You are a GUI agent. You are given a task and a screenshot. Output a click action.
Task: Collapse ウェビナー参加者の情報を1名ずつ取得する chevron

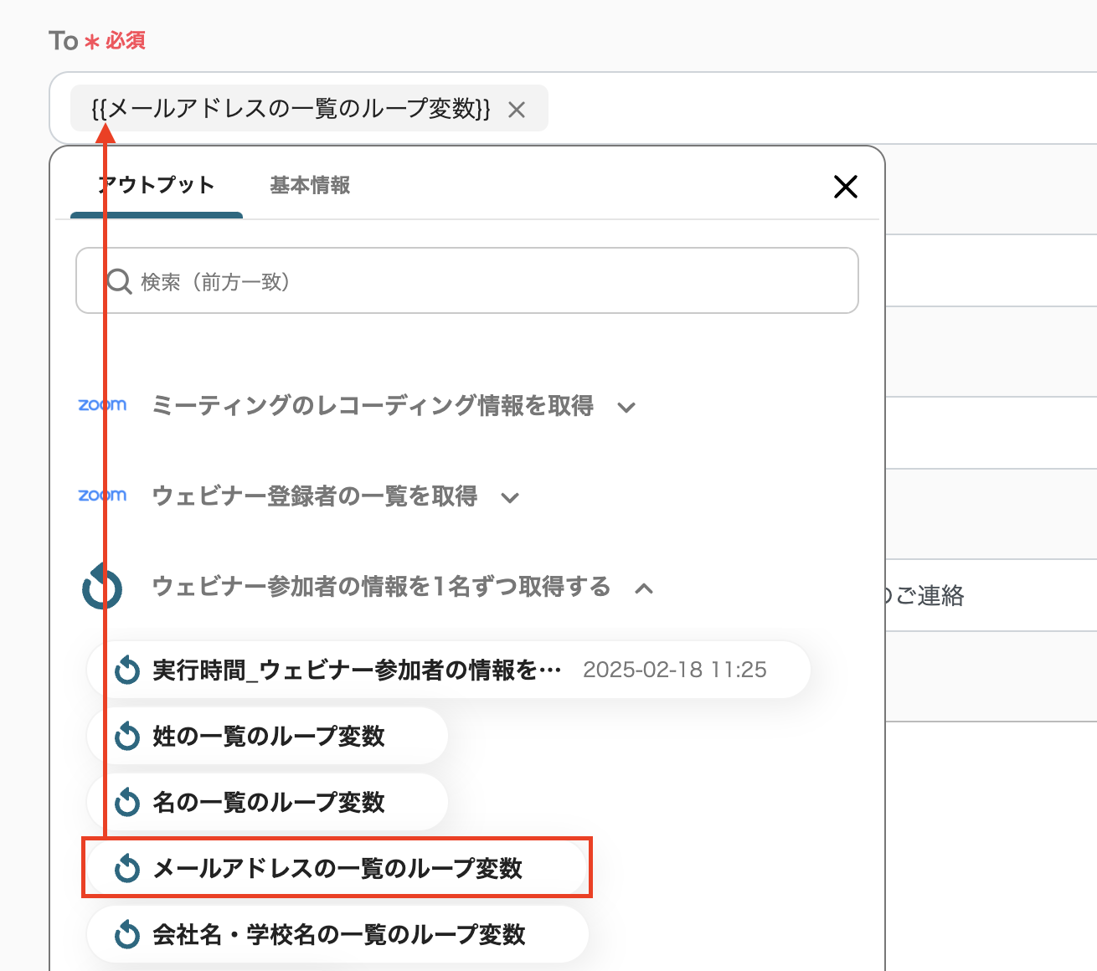click(644, 588)
